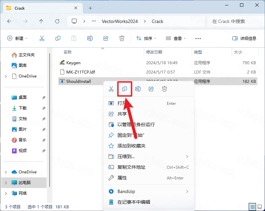Viewport: 265px width, 211px height.
Task: Open the 查看 view dropdown
Action: 176,38
